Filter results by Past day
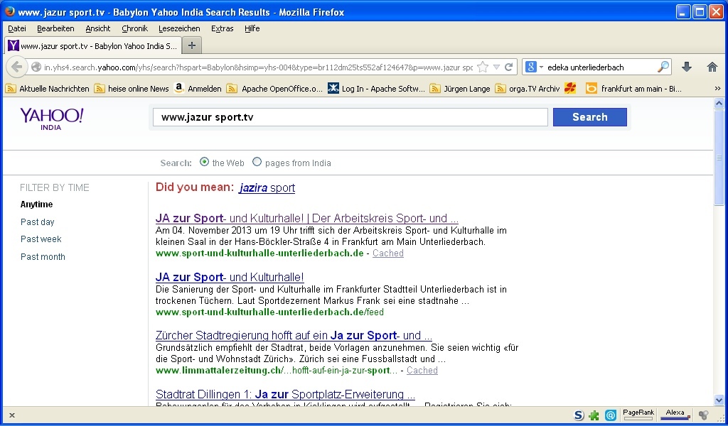The height and width of the screenshot is (426, 728). click(x=38, y=222)
